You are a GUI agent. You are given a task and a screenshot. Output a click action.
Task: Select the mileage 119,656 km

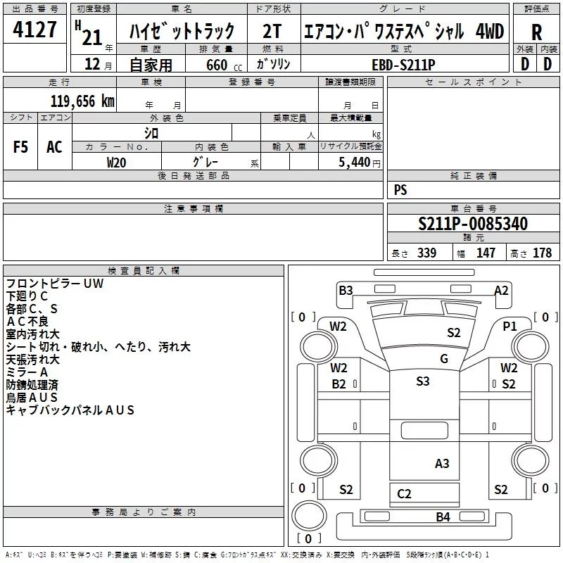click(x=82, y=101)
